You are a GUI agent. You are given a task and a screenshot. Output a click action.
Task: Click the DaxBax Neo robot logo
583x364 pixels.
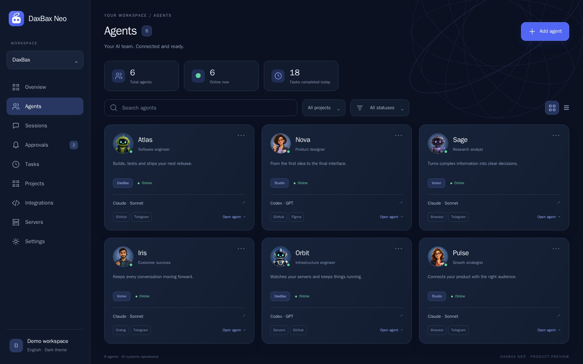(x=16, y=19)
